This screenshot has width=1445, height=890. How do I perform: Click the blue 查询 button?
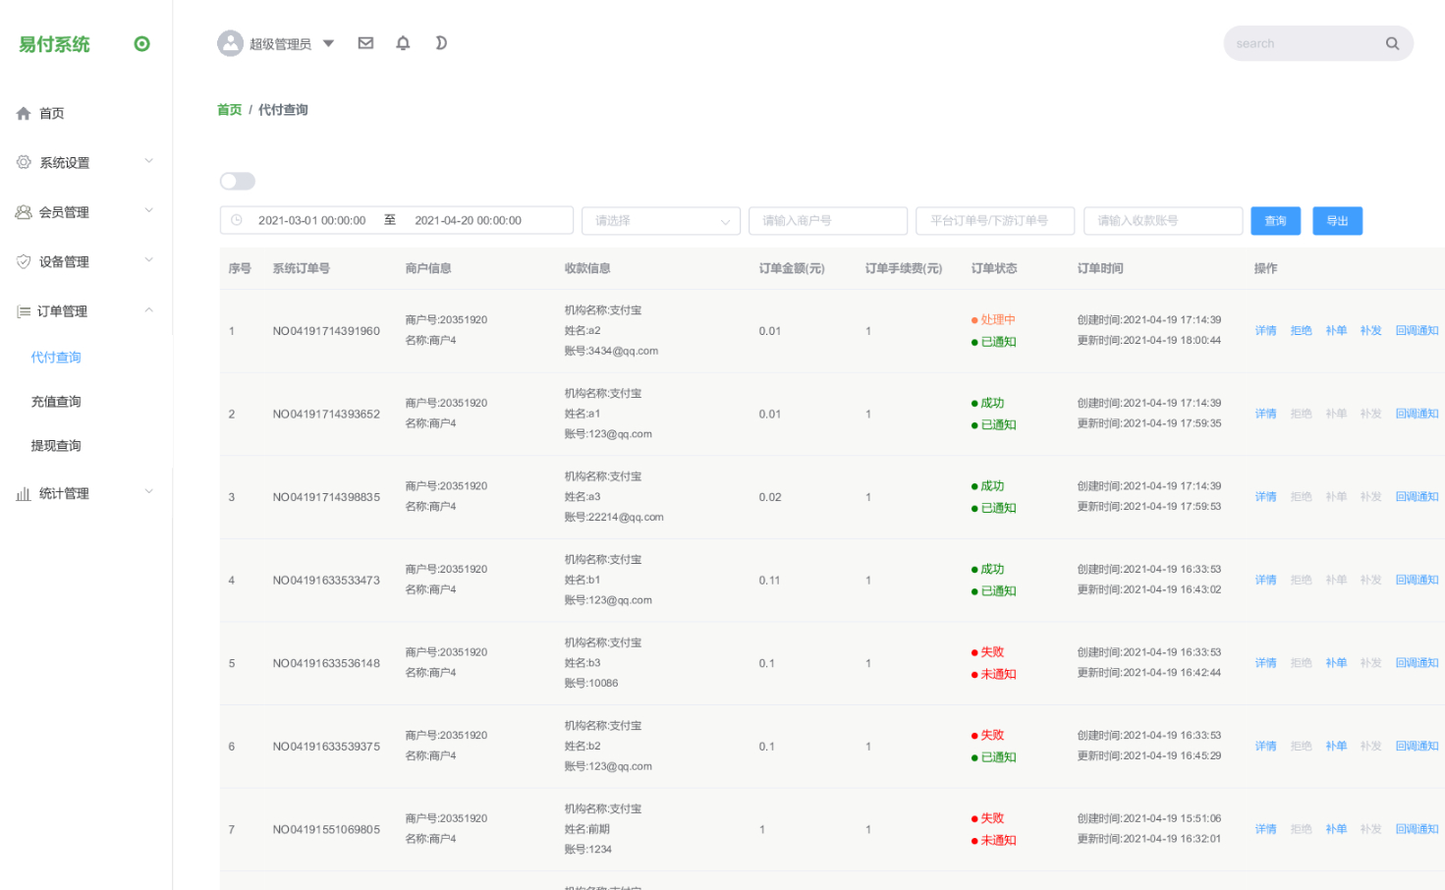[x=1275, y=221]
